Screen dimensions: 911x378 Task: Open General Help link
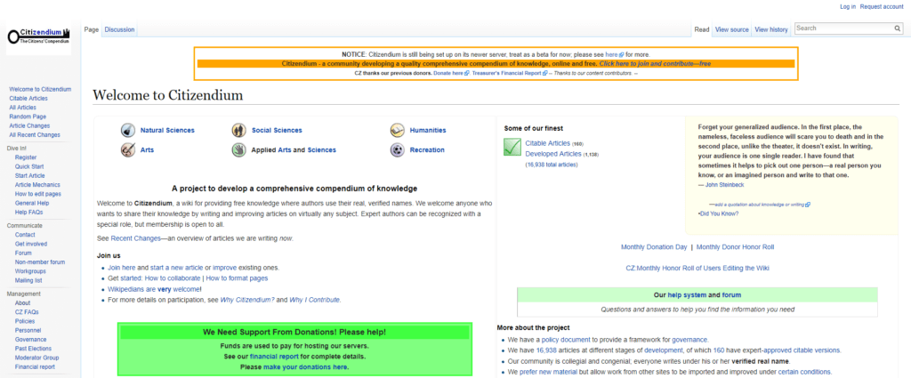point(32,203)
